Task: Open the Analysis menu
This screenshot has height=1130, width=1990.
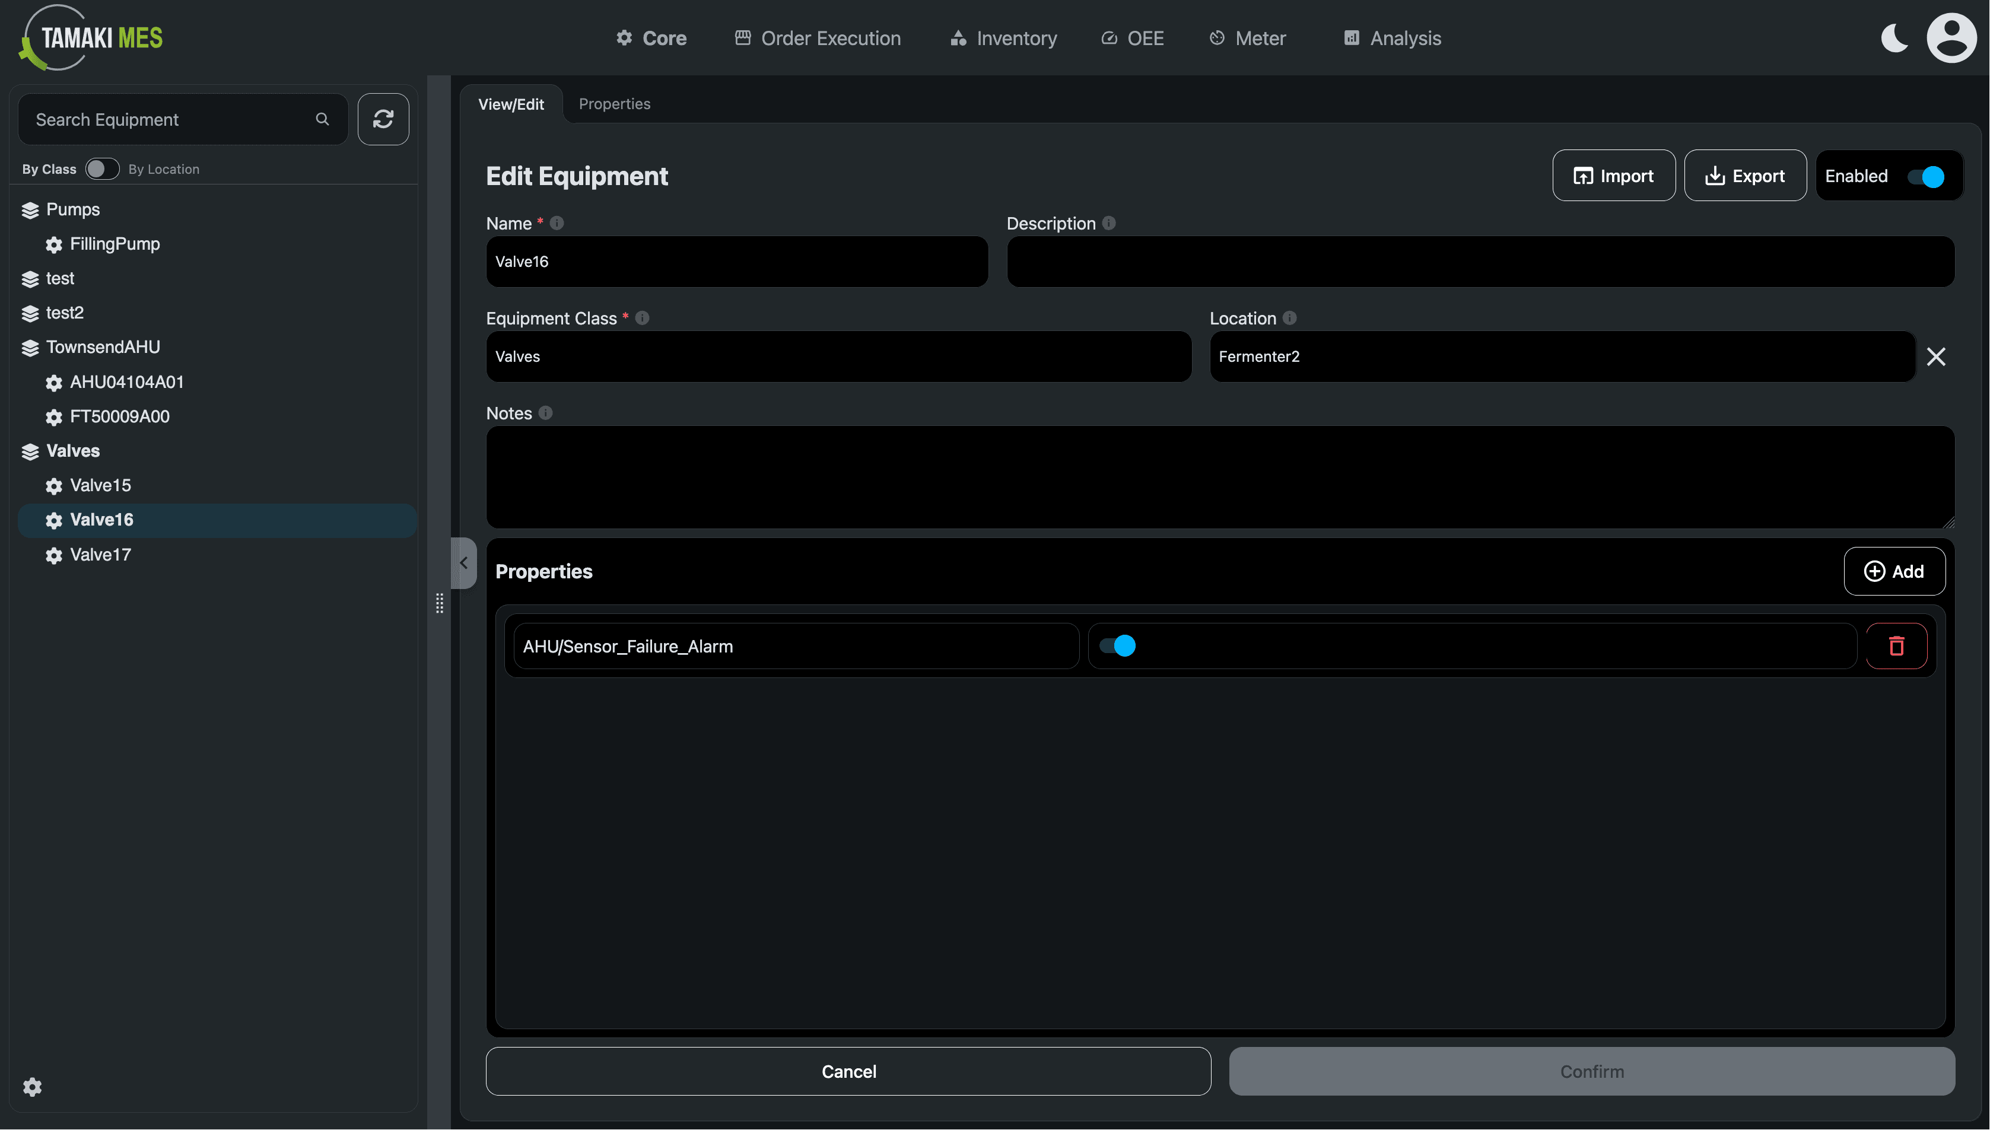Action: (x=1393, y=38)
